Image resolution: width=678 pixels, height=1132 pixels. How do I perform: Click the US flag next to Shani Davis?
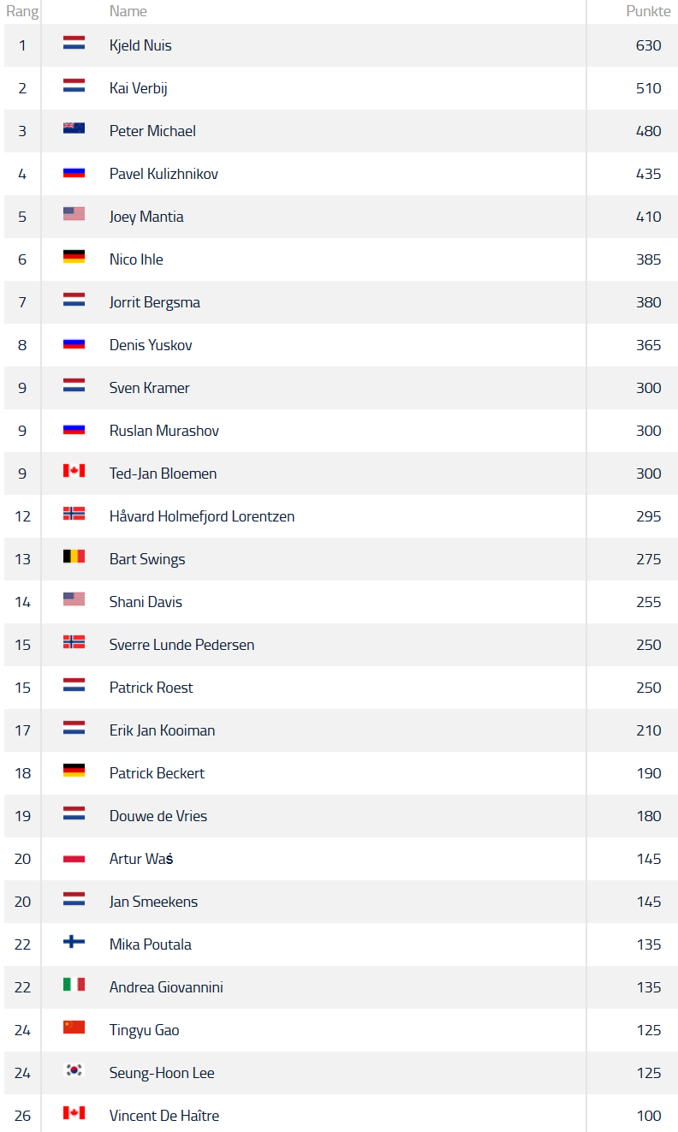[74, 599]
